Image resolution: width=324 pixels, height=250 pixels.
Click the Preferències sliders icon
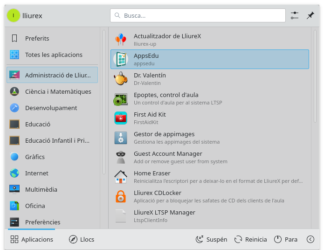[14, 222]
